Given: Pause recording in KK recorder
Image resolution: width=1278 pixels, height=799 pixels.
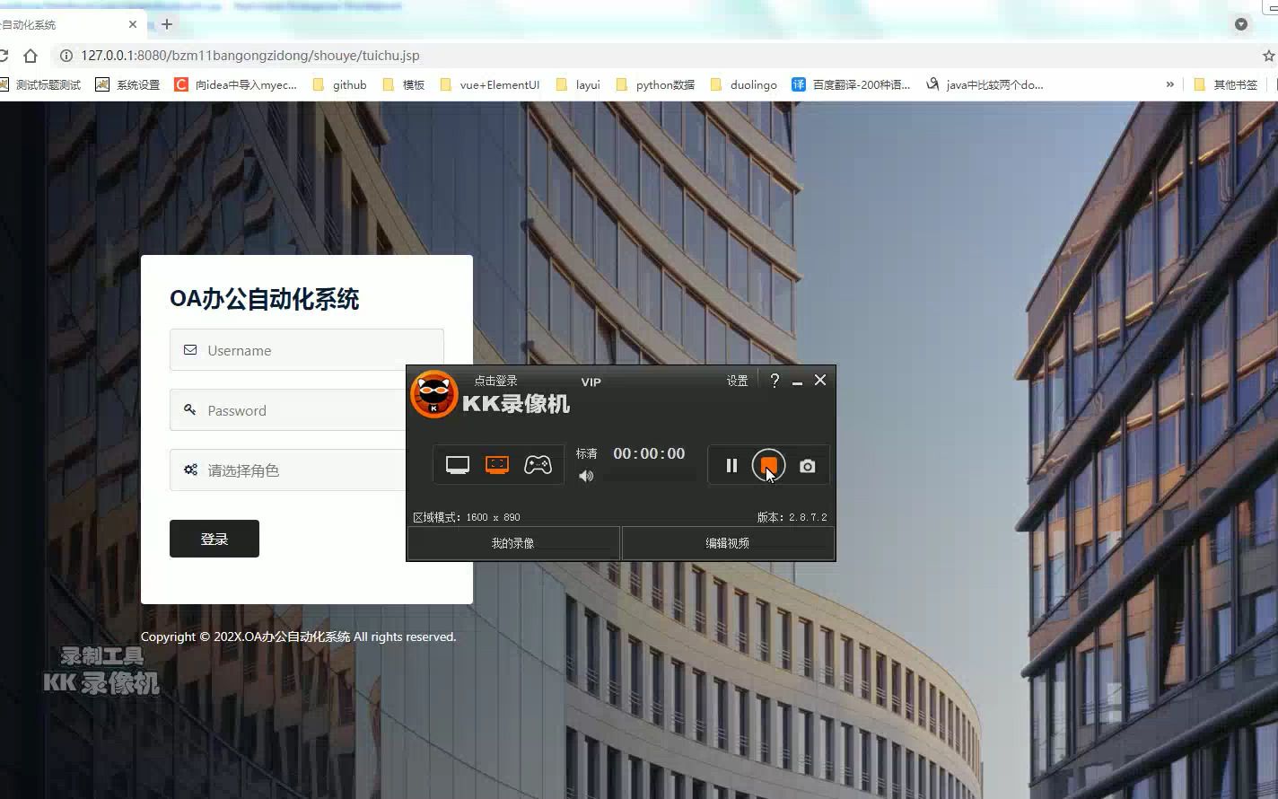Looking at the screenshot, I should click(x=731, y=466).
